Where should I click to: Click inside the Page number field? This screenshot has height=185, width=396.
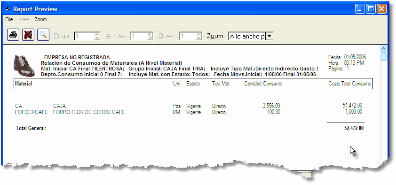84,36
